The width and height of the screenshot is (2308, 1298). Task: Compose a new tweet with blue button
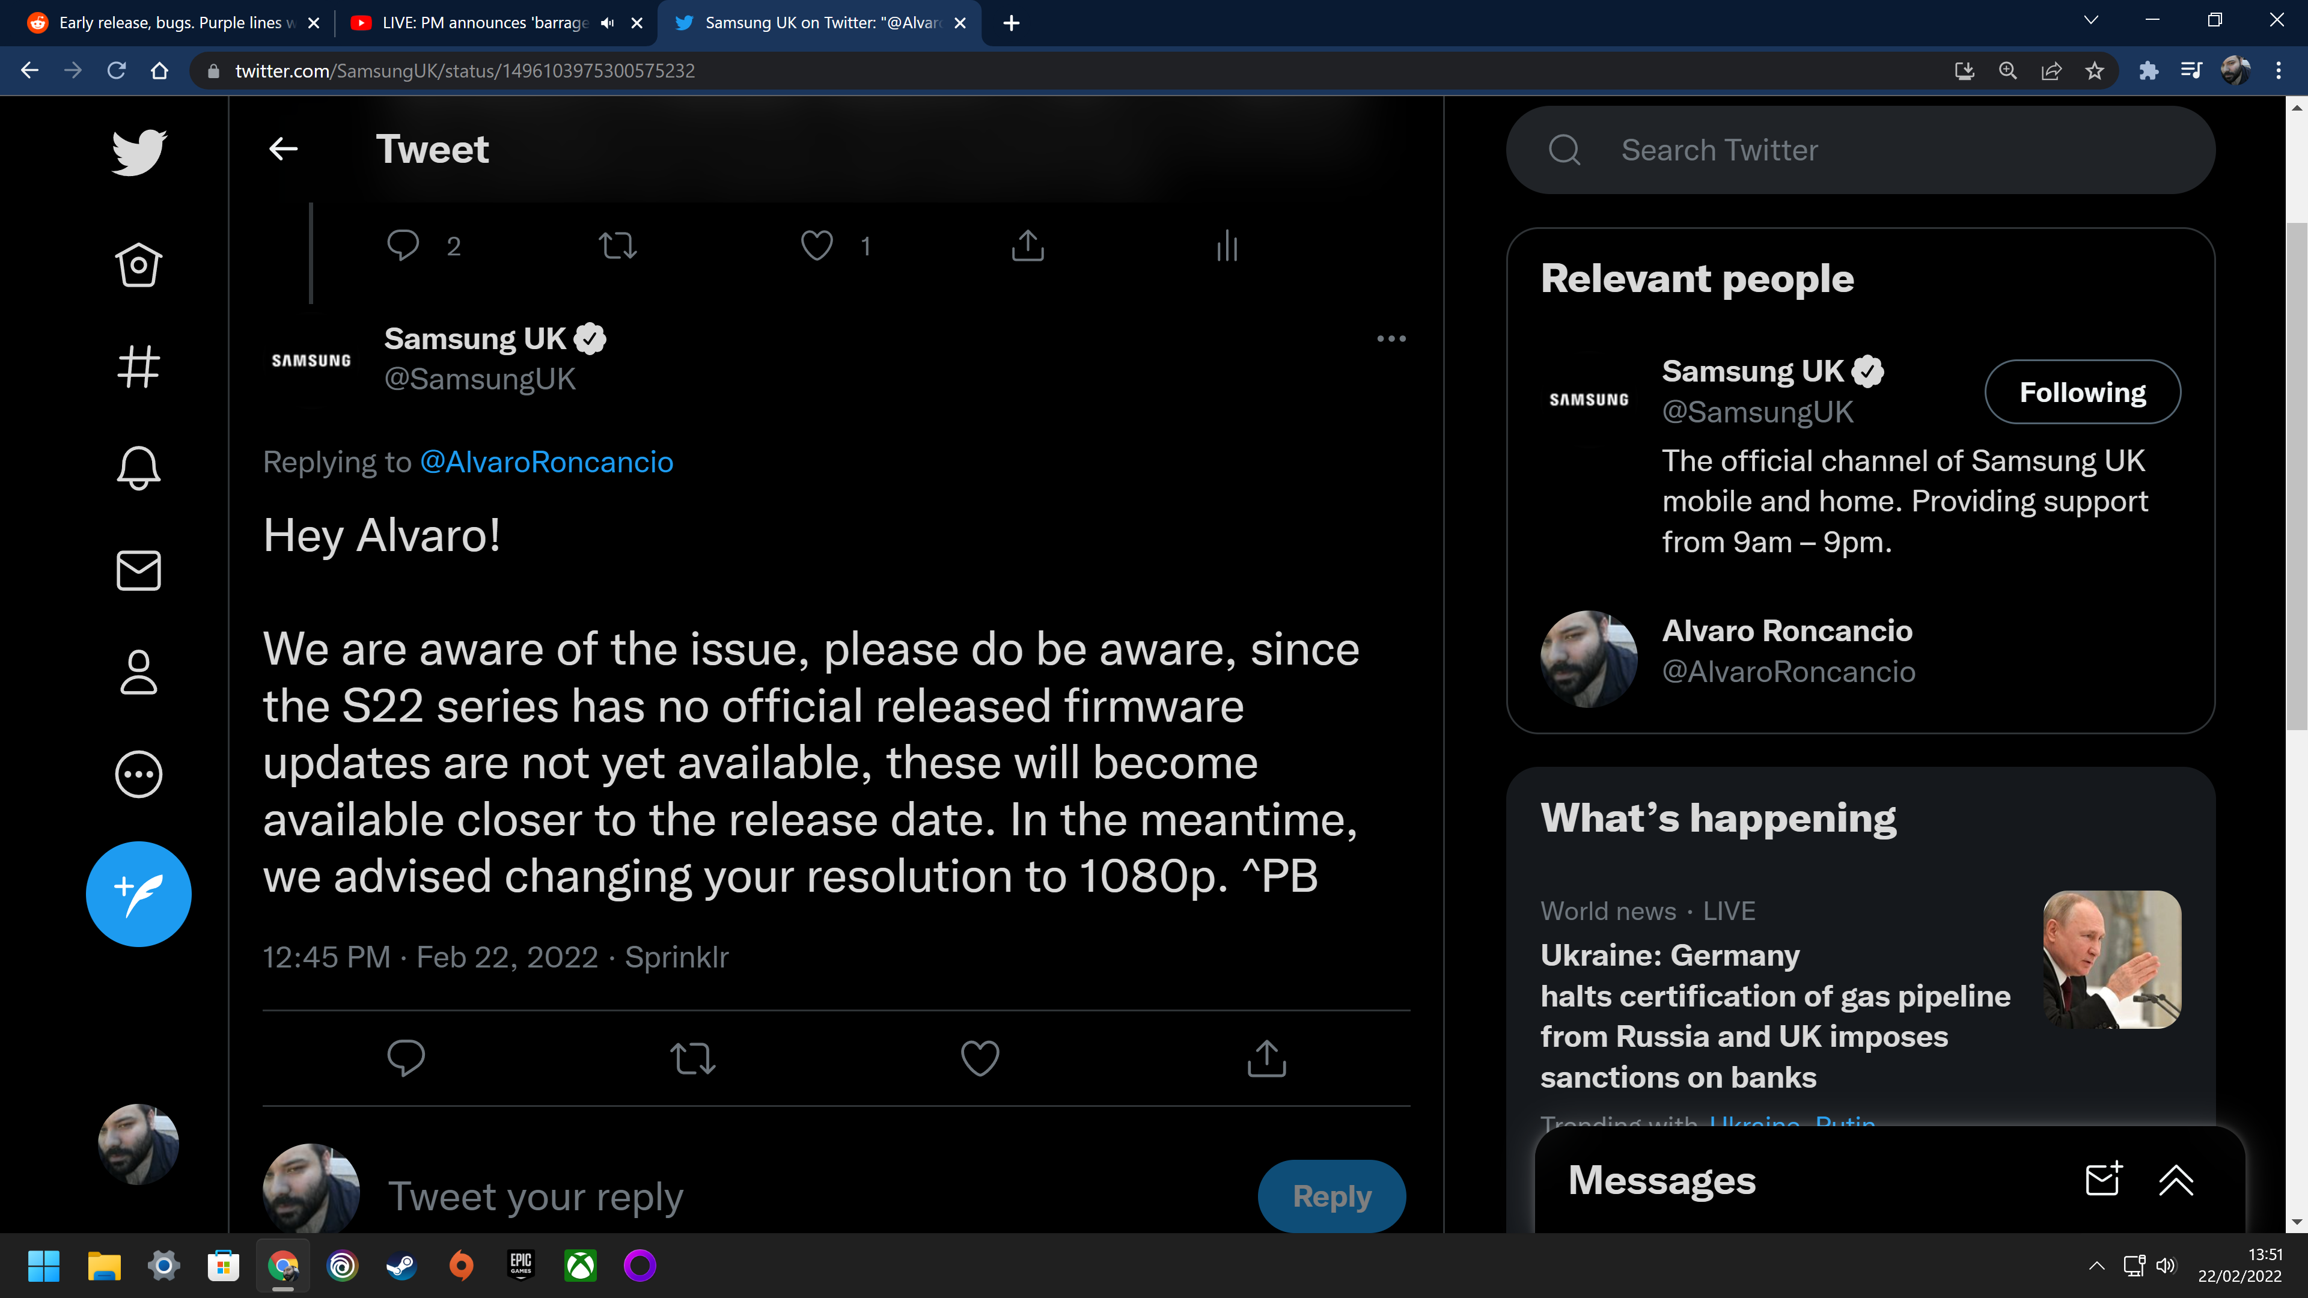tap(139, 894)
